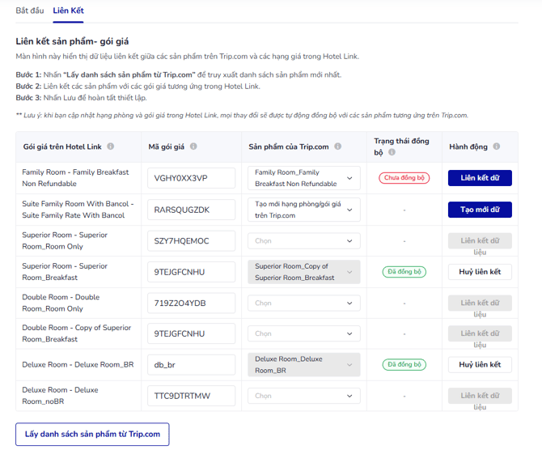
Task: Click the Chưa đồng bộ status badge
Action: (x=404, y=178)
